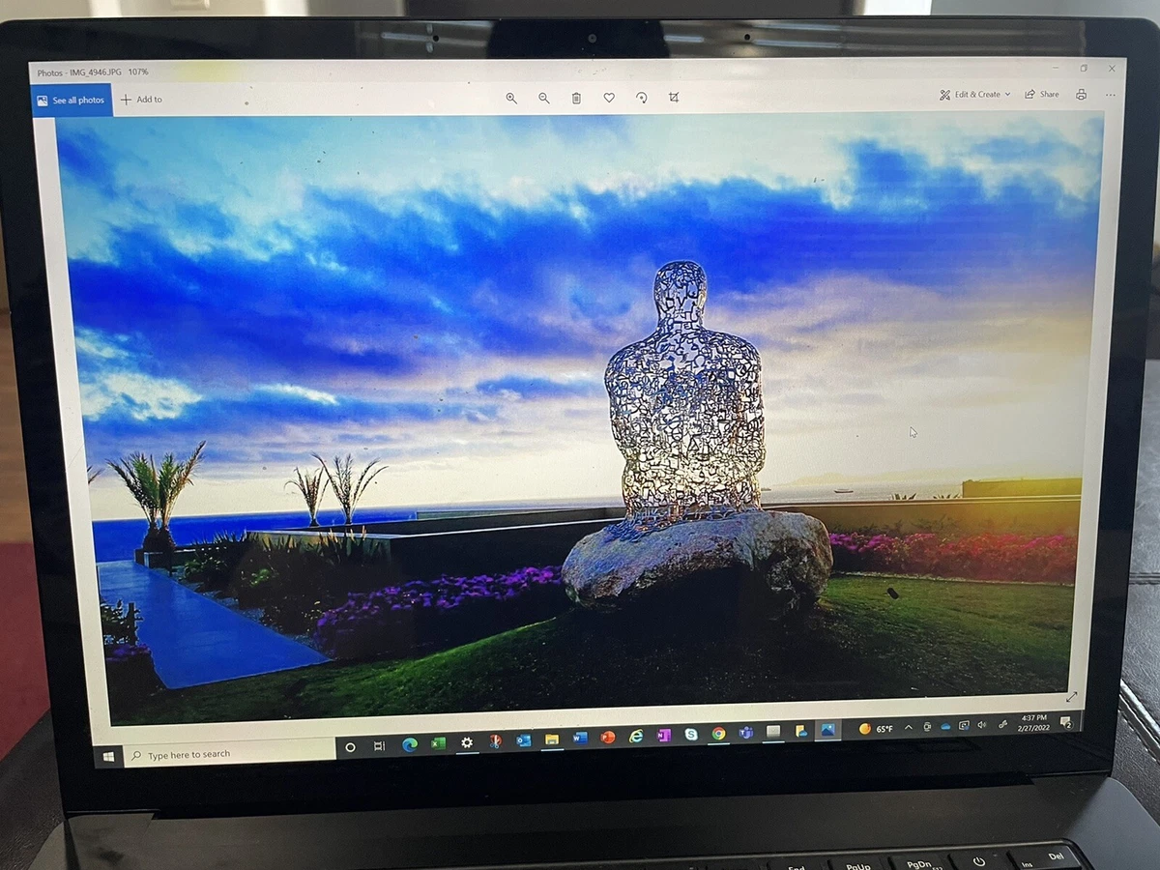Image resolution: width=1160 pixels, height=870 pixels.
Task: Open the crop tool
Action: click(674, 98)
